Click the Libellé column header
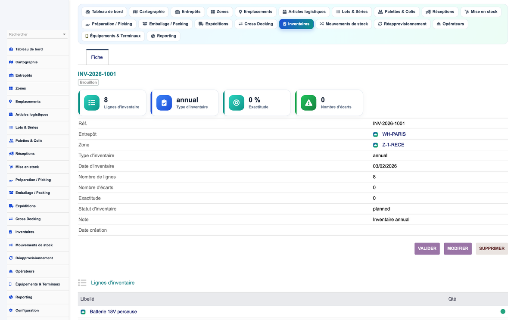The image size is (517, 320). pos(87,299)
